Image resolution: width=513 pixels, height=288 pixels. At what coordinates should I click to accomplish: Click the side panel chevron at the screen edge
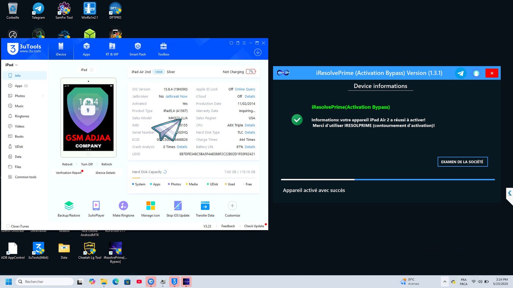[x=510, y=193]
